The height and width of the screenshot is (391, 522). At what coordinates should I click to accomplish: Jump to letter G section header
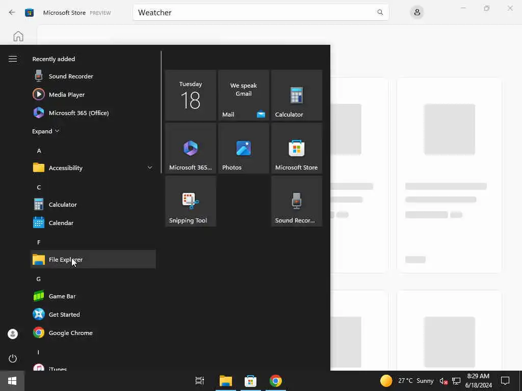click(39, 278)
